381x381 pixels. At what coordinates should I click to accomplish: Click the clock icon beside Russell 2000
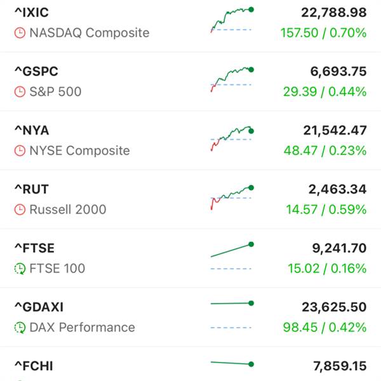20,210
